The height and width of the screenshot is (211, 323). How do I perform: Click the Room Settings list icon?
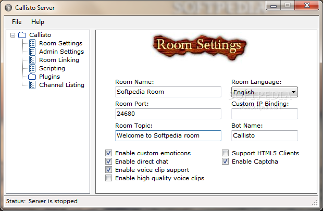[x=32, y=43]
